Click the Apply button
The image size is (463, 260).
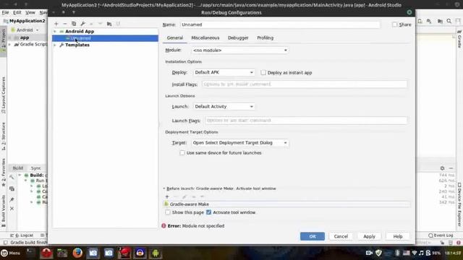(369, 236)
